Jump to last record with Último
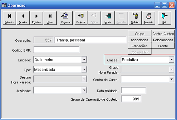 point(50,18)
